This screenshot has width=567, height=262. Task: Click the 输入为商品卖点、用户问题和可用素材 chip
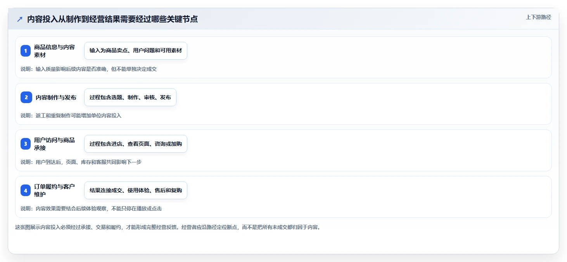coord(136,51)
